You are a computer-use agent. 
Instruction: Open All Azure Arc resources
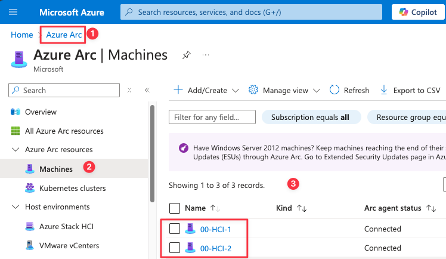(x=64, y=131)
